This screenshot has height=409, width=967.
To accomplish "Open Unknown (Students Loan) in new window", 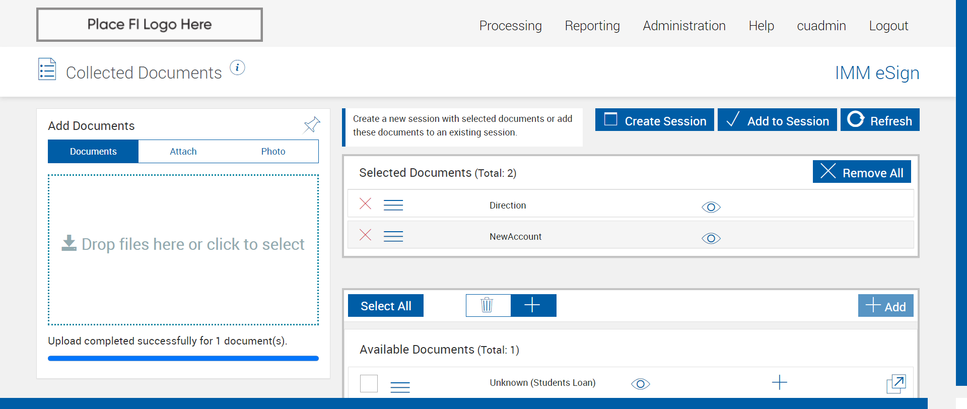I will [896, 383].
